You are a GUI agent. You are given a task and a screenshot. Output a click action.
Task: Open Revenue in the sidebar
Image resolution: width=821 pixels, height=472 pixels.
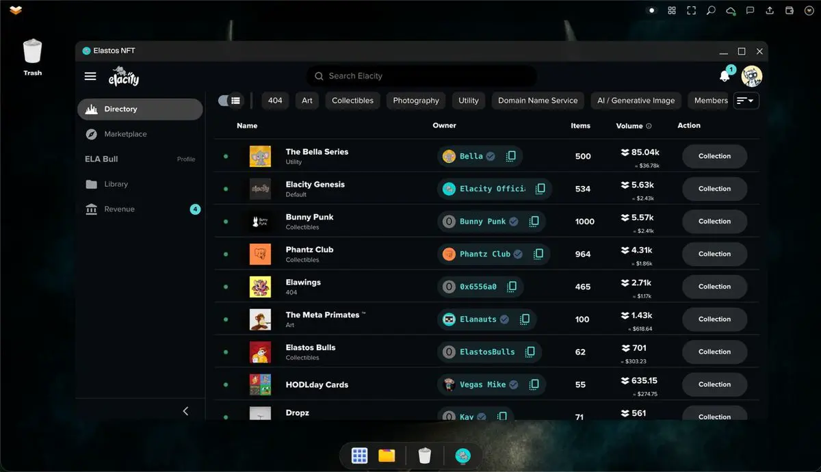coord(140,209)
